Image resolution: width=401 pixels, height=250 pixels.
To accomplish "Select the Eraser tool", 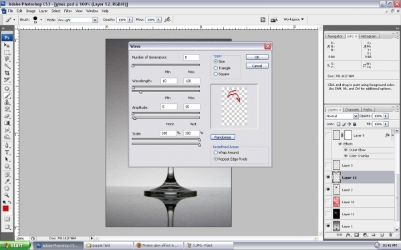I will [7, 116].
